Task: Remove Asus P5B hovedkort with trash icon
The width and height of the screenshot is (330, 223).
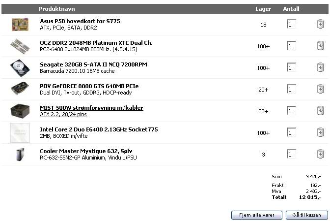Action: pos(321,24)
